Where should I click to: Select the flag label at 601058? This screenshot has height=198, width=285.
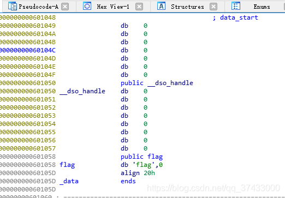[67, 165]
